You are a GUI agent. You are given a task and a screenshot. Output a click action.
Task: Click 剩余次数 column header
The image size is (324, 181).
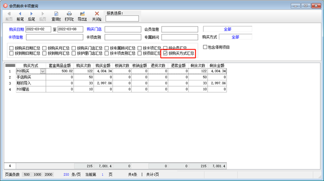click(x=198, y=65)
